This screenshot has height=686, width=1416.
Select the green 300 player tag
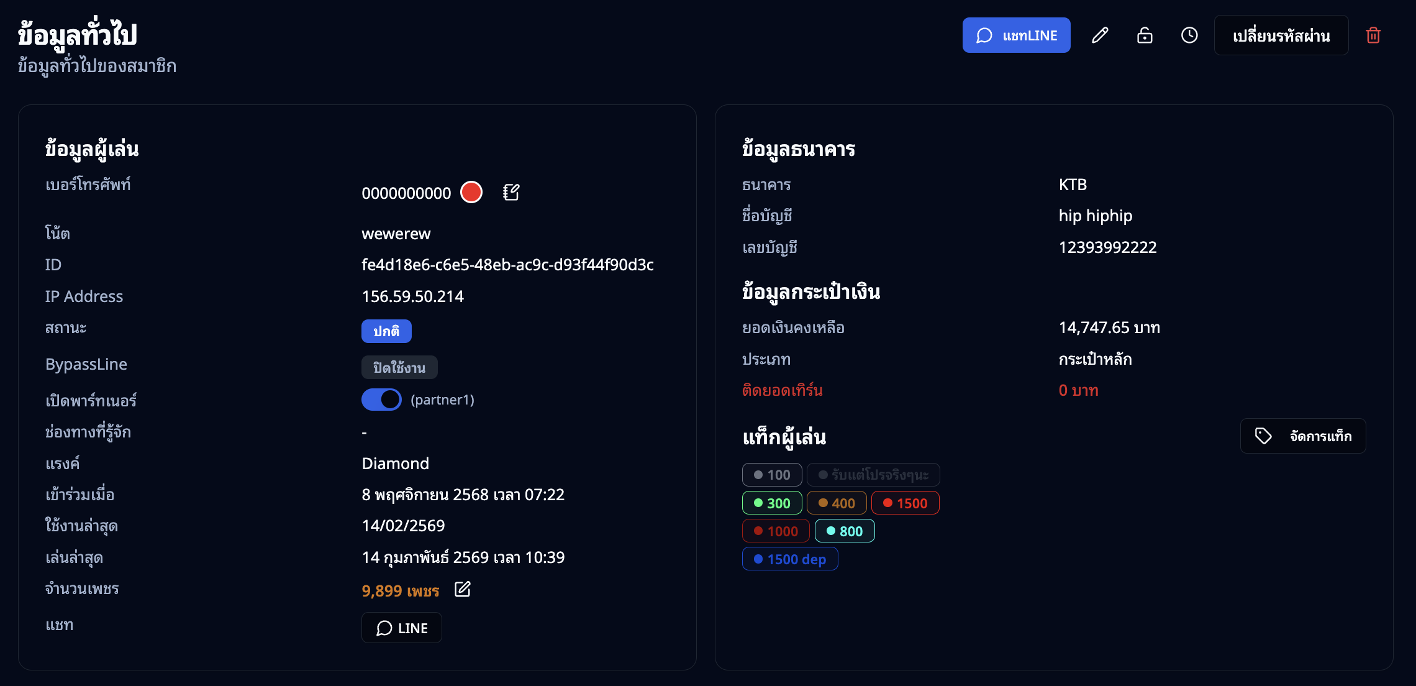tap(771, 503)
